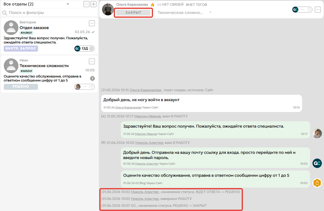Click the pause icon on the 13Д timer

coord(92,49)
